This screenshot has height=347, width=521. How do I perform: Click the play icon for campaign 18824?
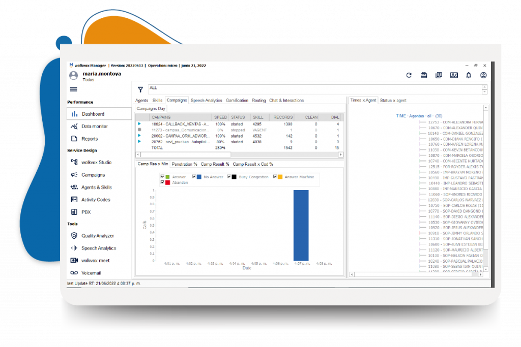point(139,124)
